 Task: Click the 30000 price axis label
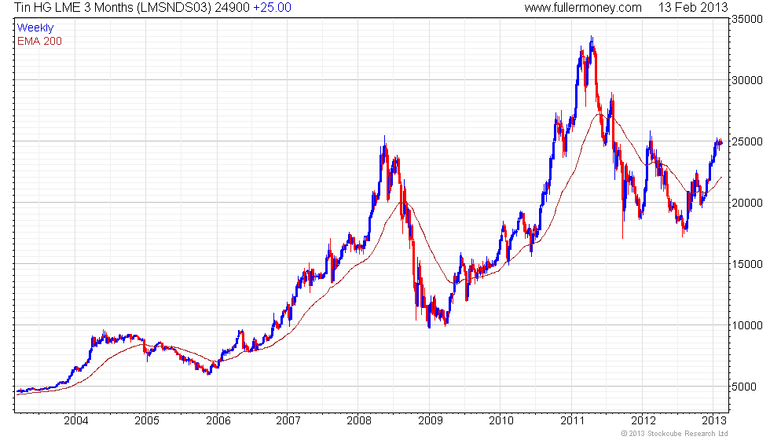pos(747,80)
